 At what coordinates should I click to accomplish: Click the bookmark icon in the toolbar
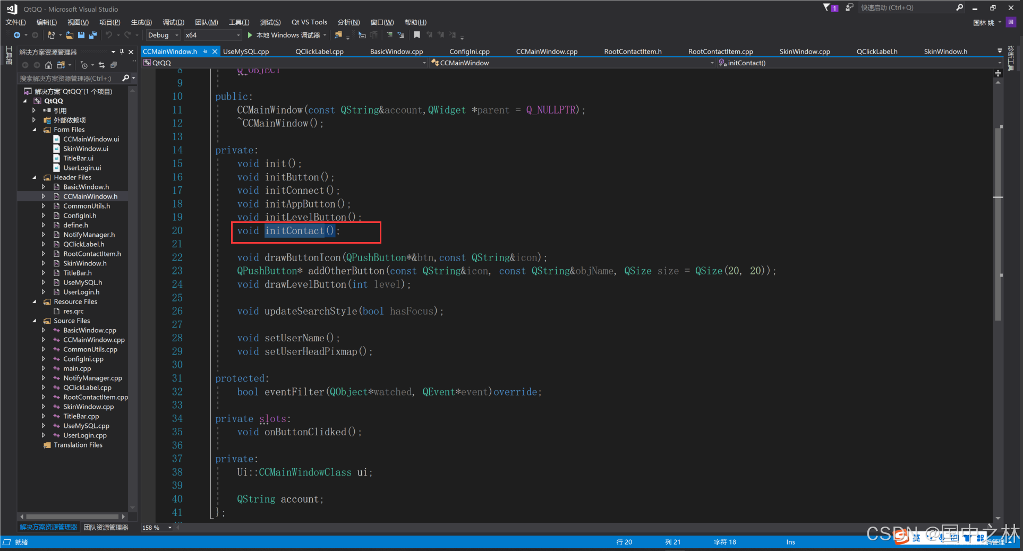417,35
